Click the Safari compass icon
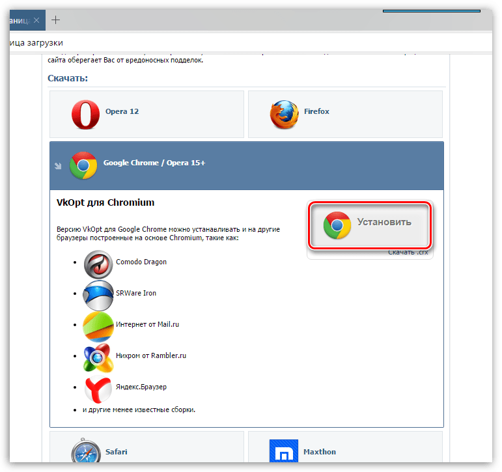 click(86, 451)
